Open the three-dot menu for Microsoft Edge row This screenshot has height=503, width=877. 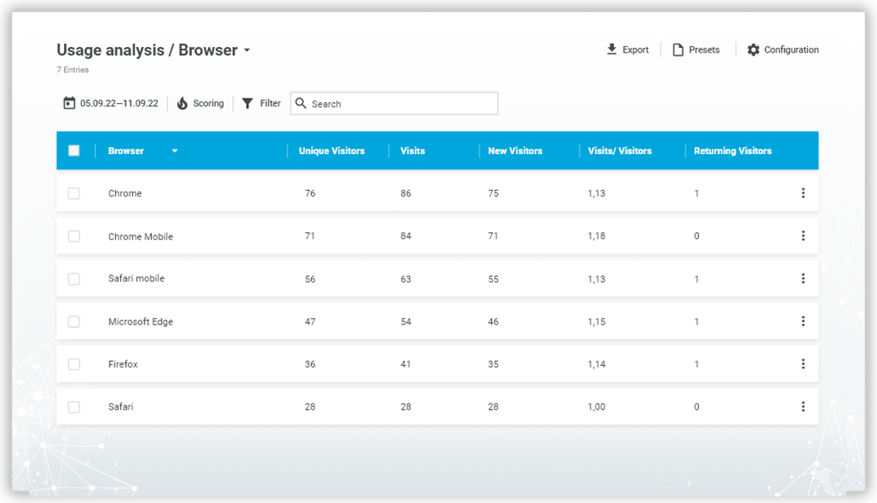point(802,321)
